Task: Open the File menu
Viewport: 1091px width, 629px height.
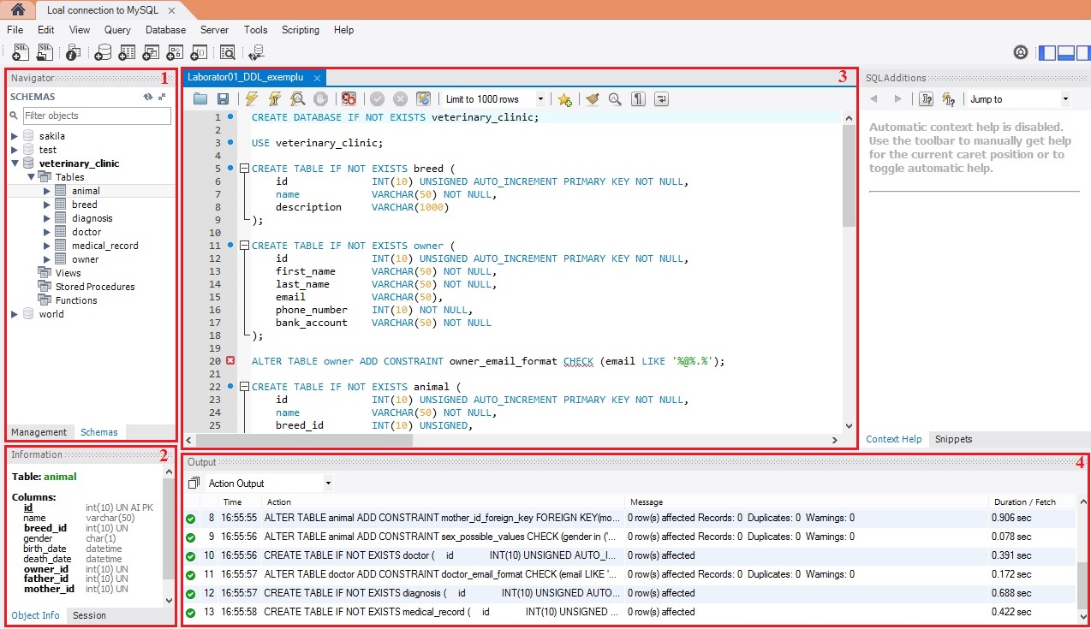Action: coord(15,30)
